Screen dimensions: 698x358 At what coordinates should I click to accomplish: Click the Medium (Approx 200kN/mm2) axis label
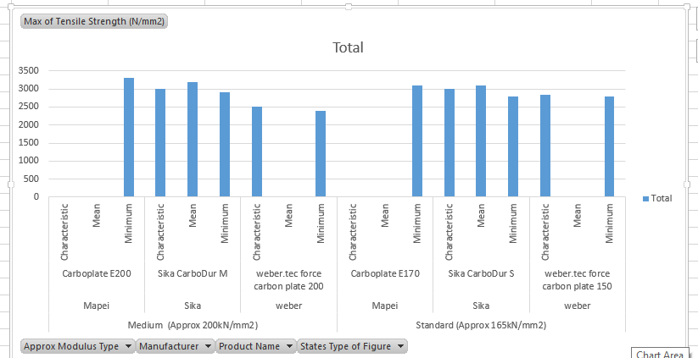193,325
